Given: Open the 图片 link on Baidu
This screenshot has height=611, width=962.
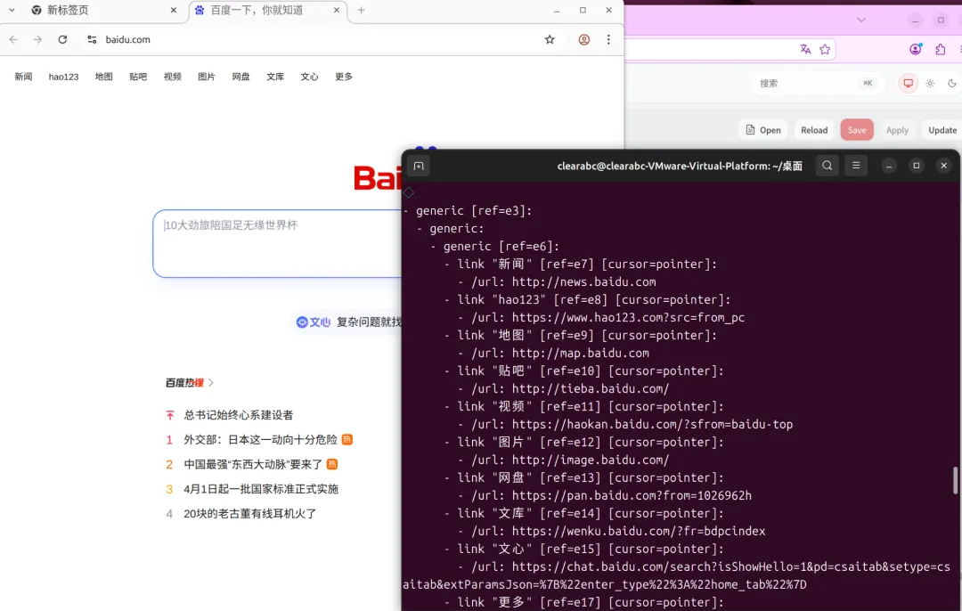Looking at the screenshot, I should click(x=207, y=77).
